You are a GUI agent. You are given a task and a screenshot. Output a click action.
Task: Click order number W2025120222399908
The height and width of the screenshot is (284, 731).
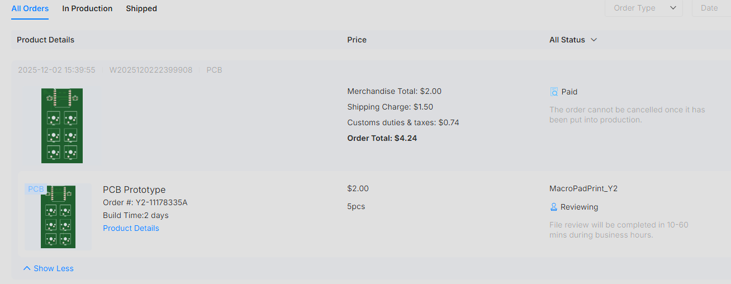tap(151, 70)
